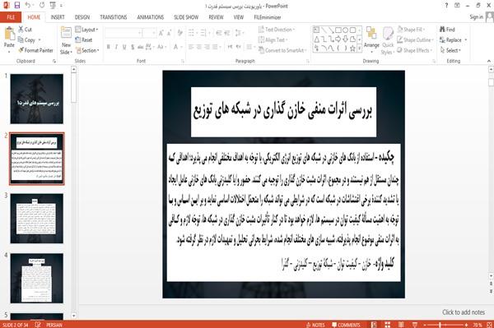
Task: Activate Format Painter
Action: tap(35, 50)
